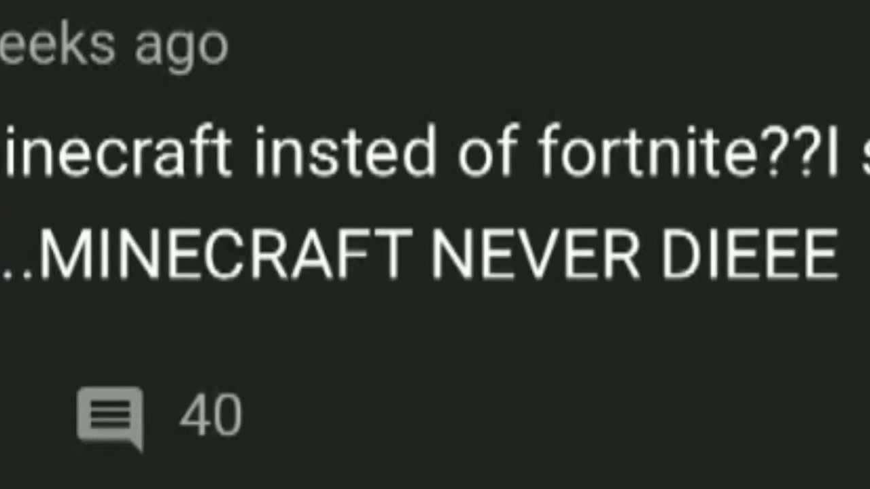Click the uppercase word 'DIEEE'
The height and width of the screenshot is (489, 870).
[x=750, y=255]
